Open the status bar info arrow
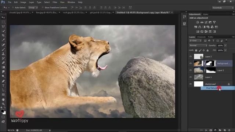The image size is (235, 132). click(50, 131)
